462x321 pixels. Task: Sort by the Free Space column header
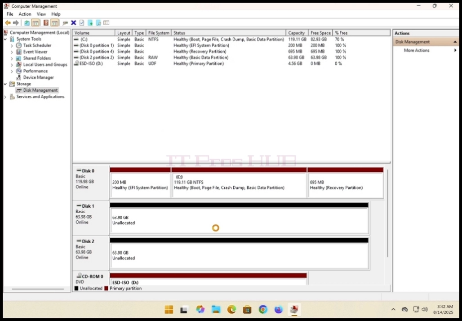pyautogui.click(x=320, y=33)
